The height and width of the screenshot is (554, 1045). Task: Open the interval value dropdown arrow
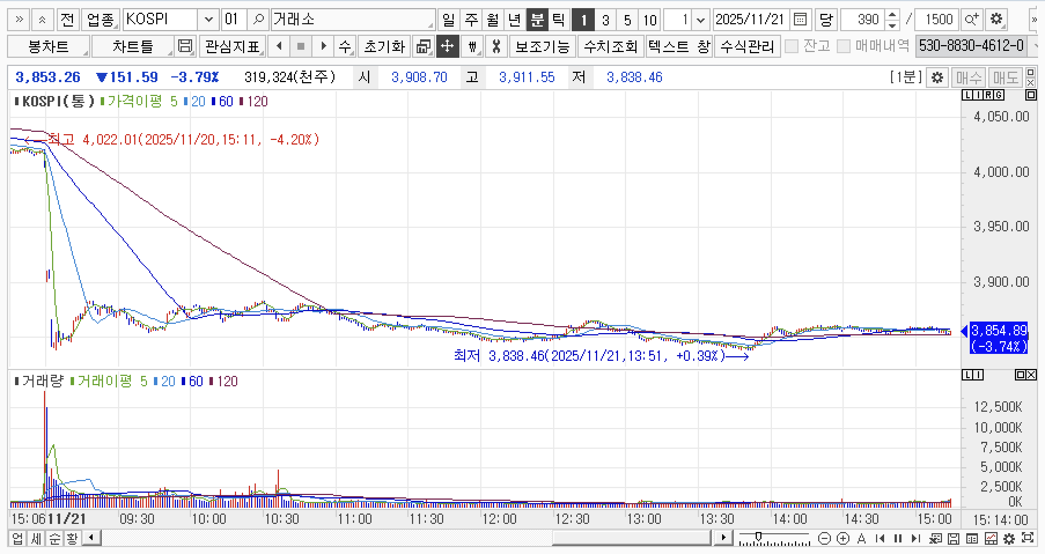tap(701, 20)
